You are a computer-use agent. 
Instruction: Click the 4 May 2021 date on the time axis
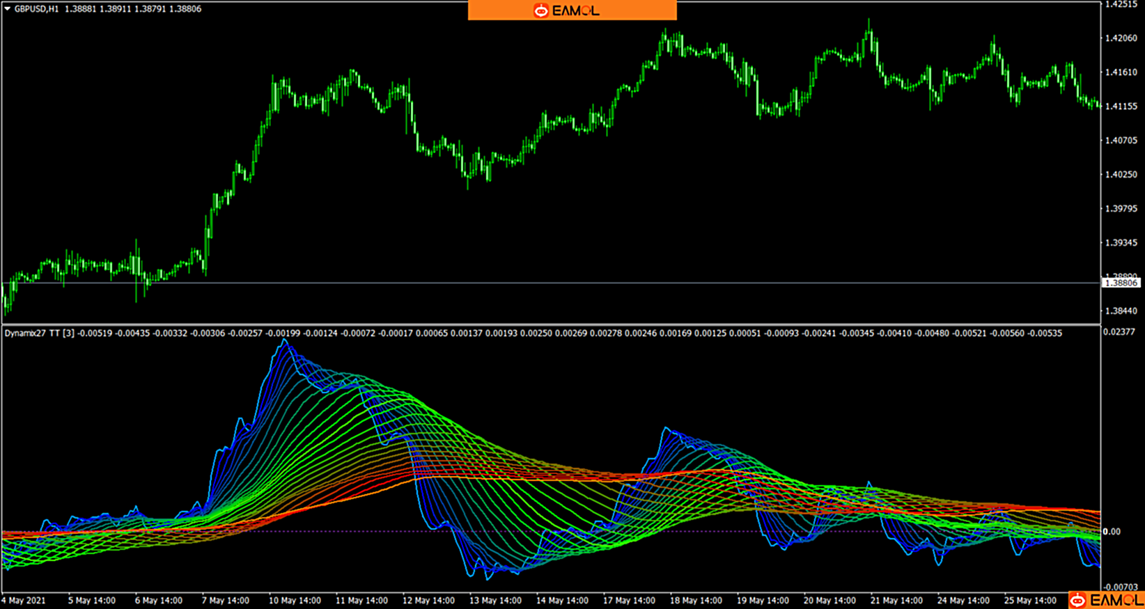[24, 600]
